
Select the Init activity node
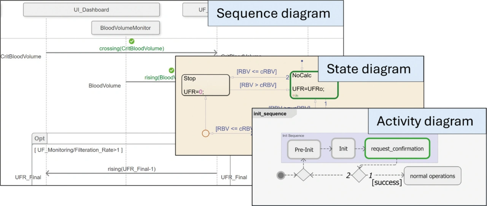click(343, 149)
